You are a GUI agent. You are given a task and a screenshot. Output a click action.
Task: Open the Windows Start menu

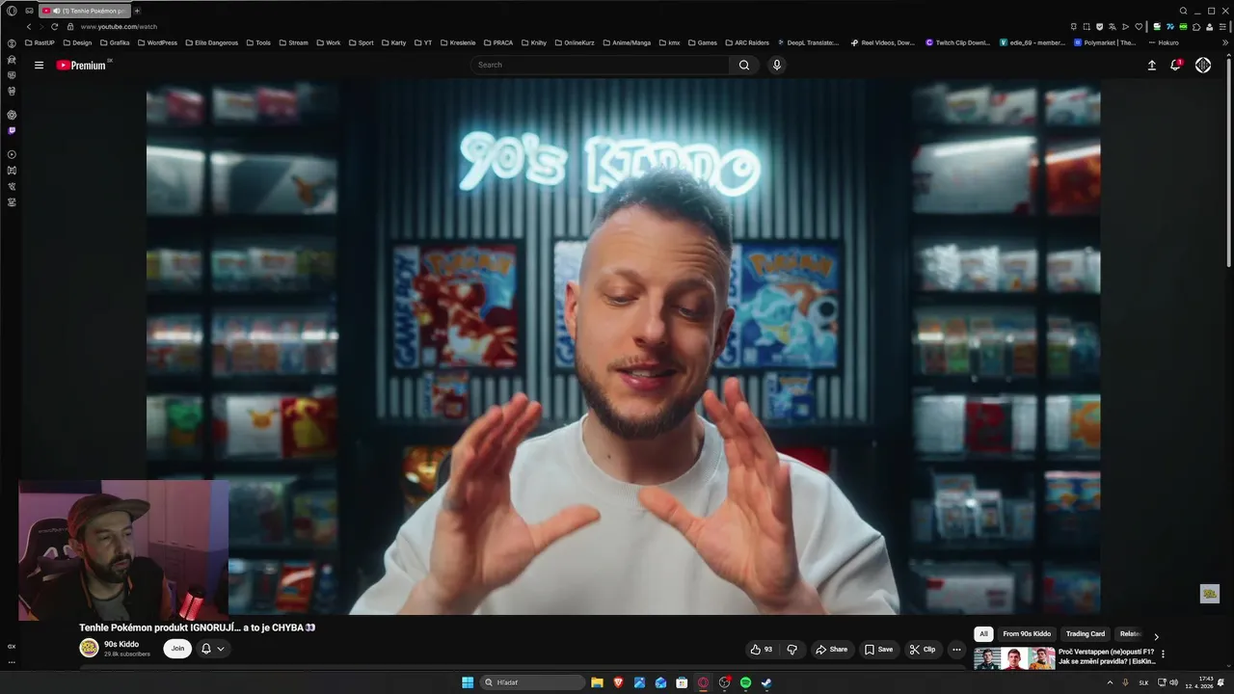click(x=468, y=682)
